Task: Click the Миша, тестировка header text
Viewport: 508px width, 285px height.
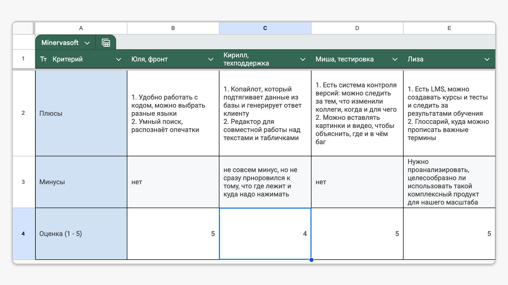Action: pos(344,59)
